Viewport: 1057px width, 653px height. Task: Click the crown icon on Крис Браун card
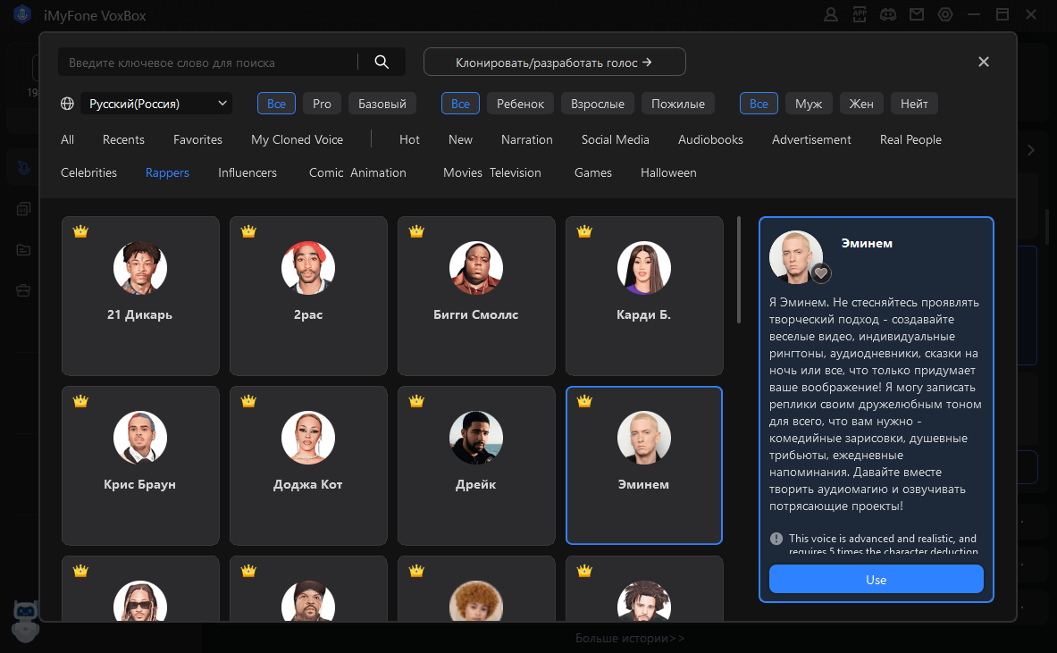point(81,401)
